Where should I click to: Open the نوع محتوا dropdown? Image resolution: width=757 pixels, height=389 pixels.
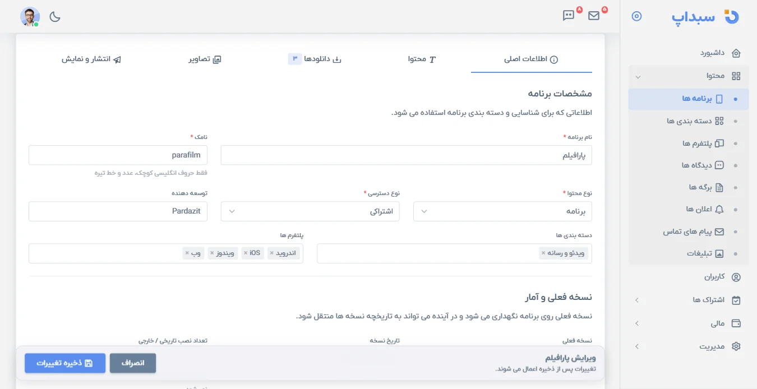click(502, 211)
